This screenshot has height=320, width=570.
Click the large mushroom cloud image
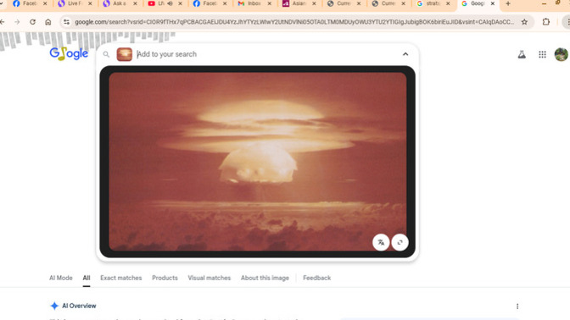coord(257,162)
